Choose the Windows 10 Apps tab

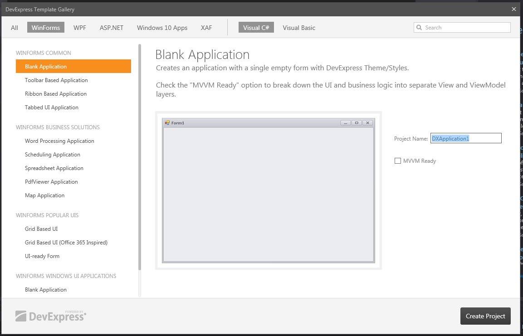click(162, 28)
